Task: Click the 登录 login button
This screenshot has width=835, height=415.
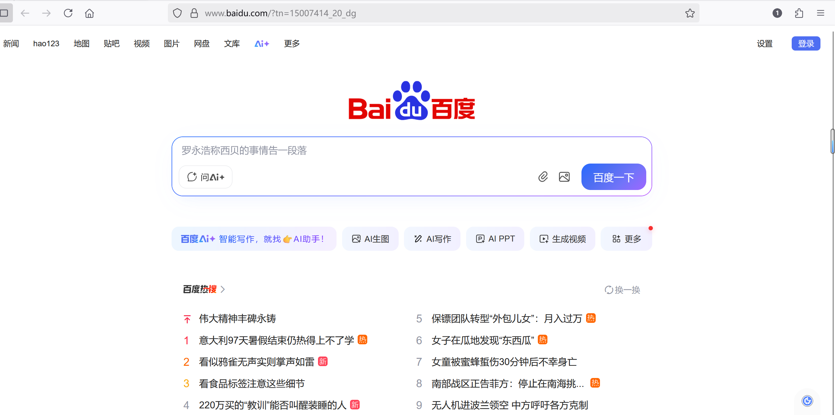Action: 806,43
